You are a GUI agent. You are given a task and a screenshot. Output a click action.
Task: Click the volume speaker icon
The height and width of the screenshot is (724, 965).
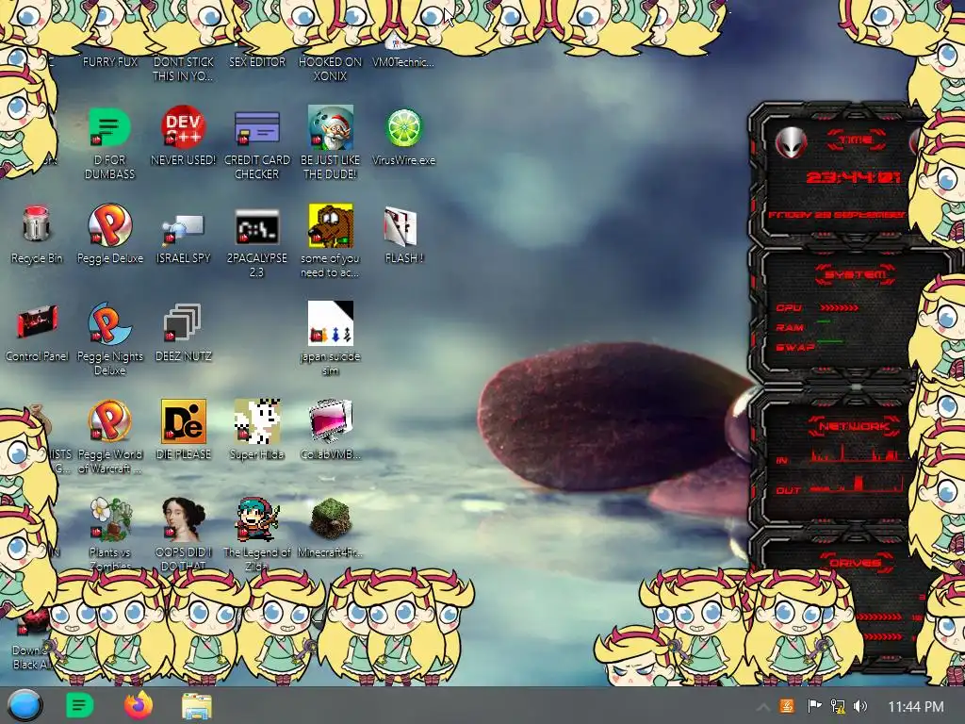[x=861, y=706]
